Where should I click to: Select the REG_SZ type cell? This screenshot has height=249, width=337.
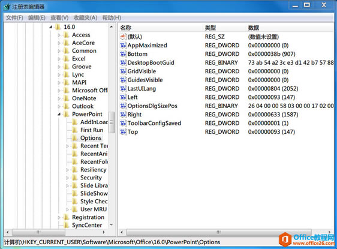215,37
